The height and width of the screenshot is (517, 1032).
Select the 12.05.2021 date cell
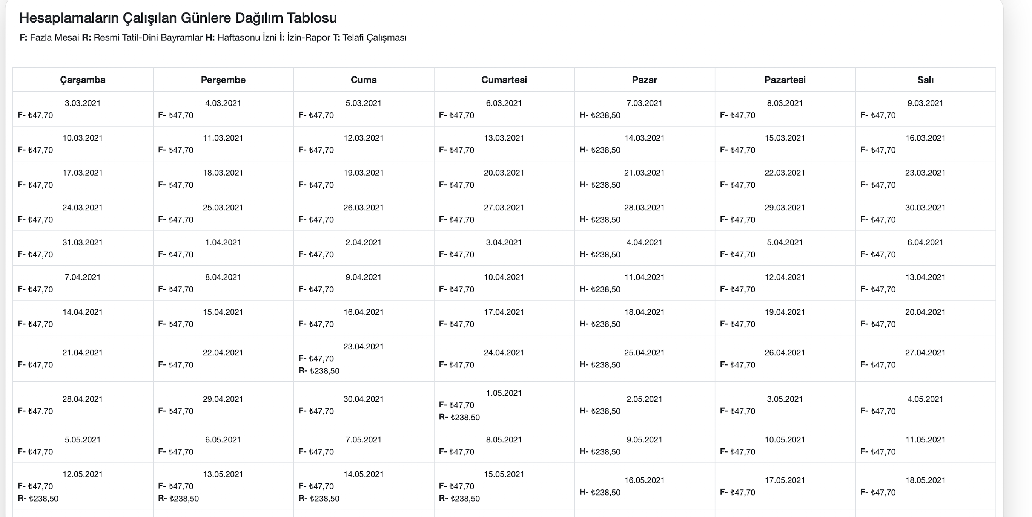coord(83,474)
